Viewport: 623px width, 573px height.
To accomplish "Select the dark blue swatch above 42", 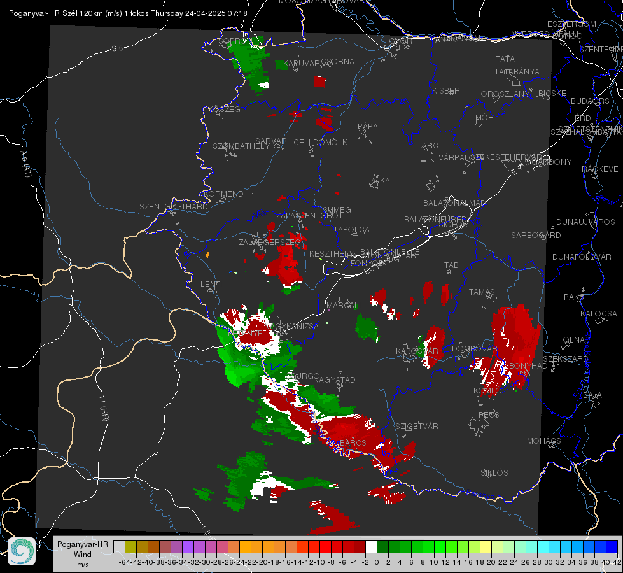I will pyautogui.click(x=612, y=546).
